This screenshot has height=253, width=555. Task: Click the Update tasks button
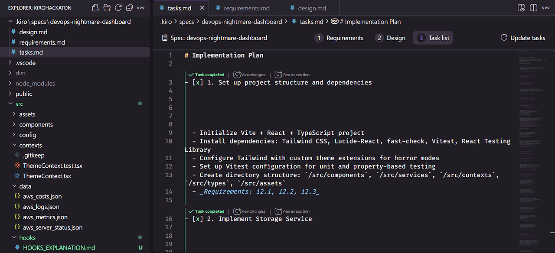pos(523,38)
